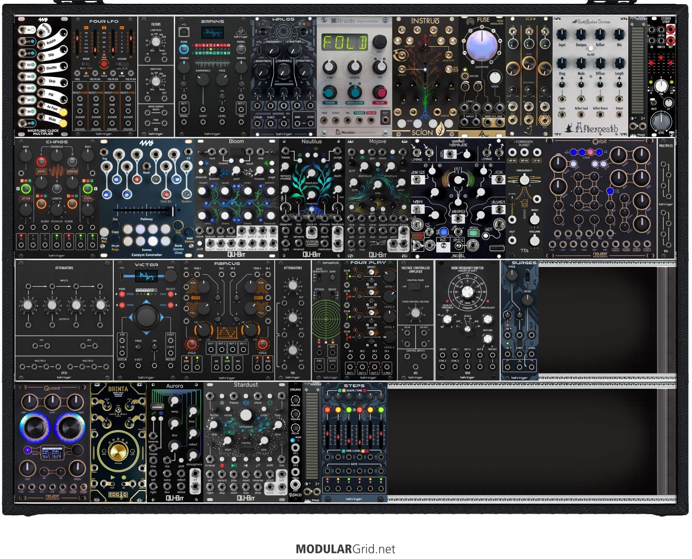692x559 pixels.
Task: Click the Afterneath Drag knob
Action: pyautogui.click(x=562, y=63)
